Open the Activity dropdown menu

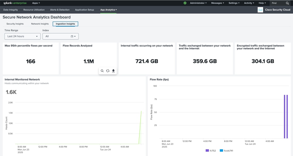click(x=249, y=3)
